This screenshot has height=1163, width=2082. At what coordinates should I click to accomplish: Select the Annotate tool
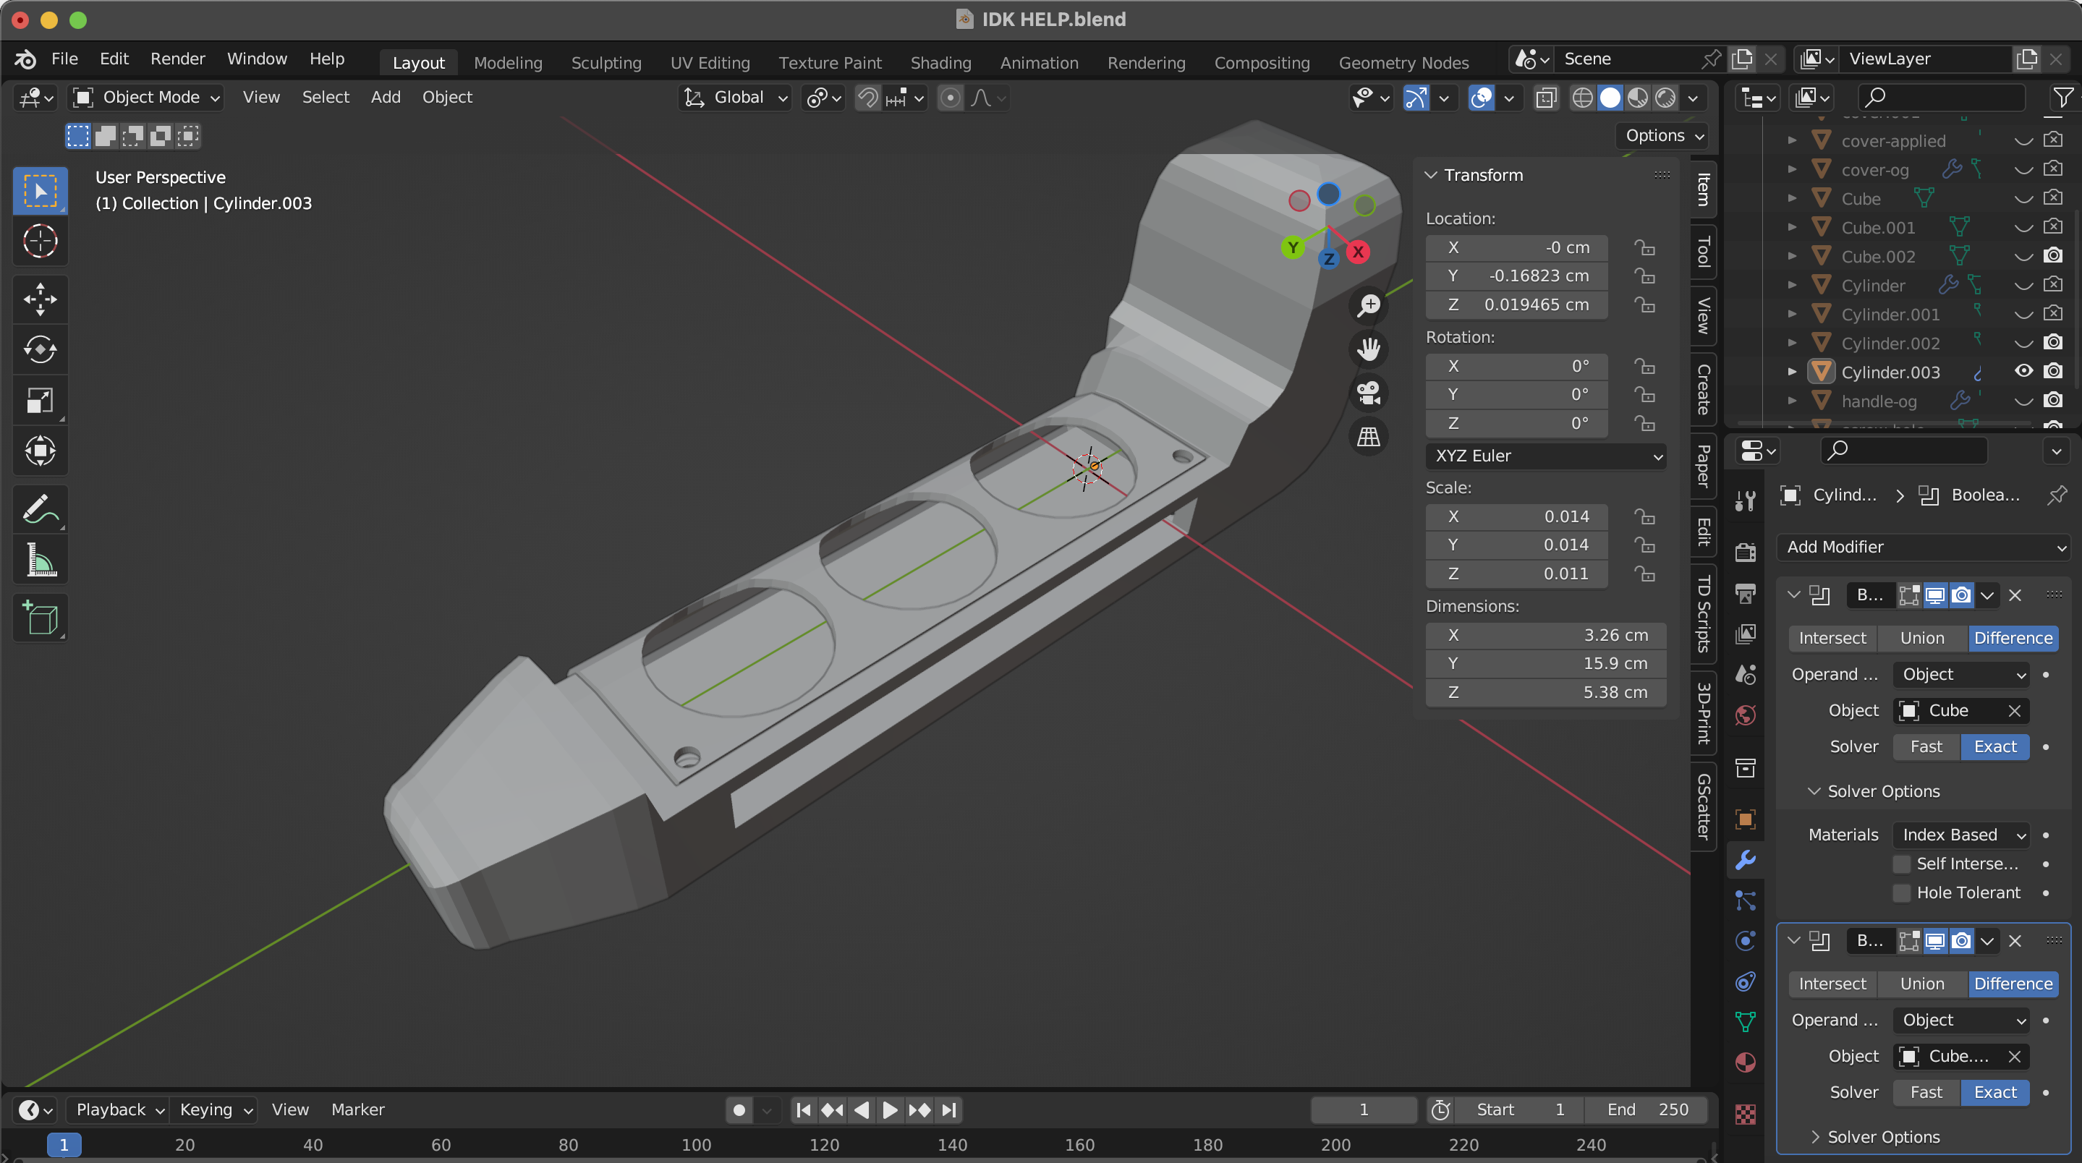[x=40, y=508]
